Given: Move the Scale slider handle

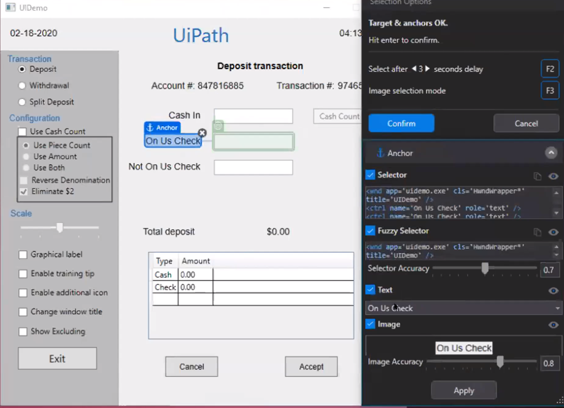Looking at the screenshot, I should pos(60,227).
